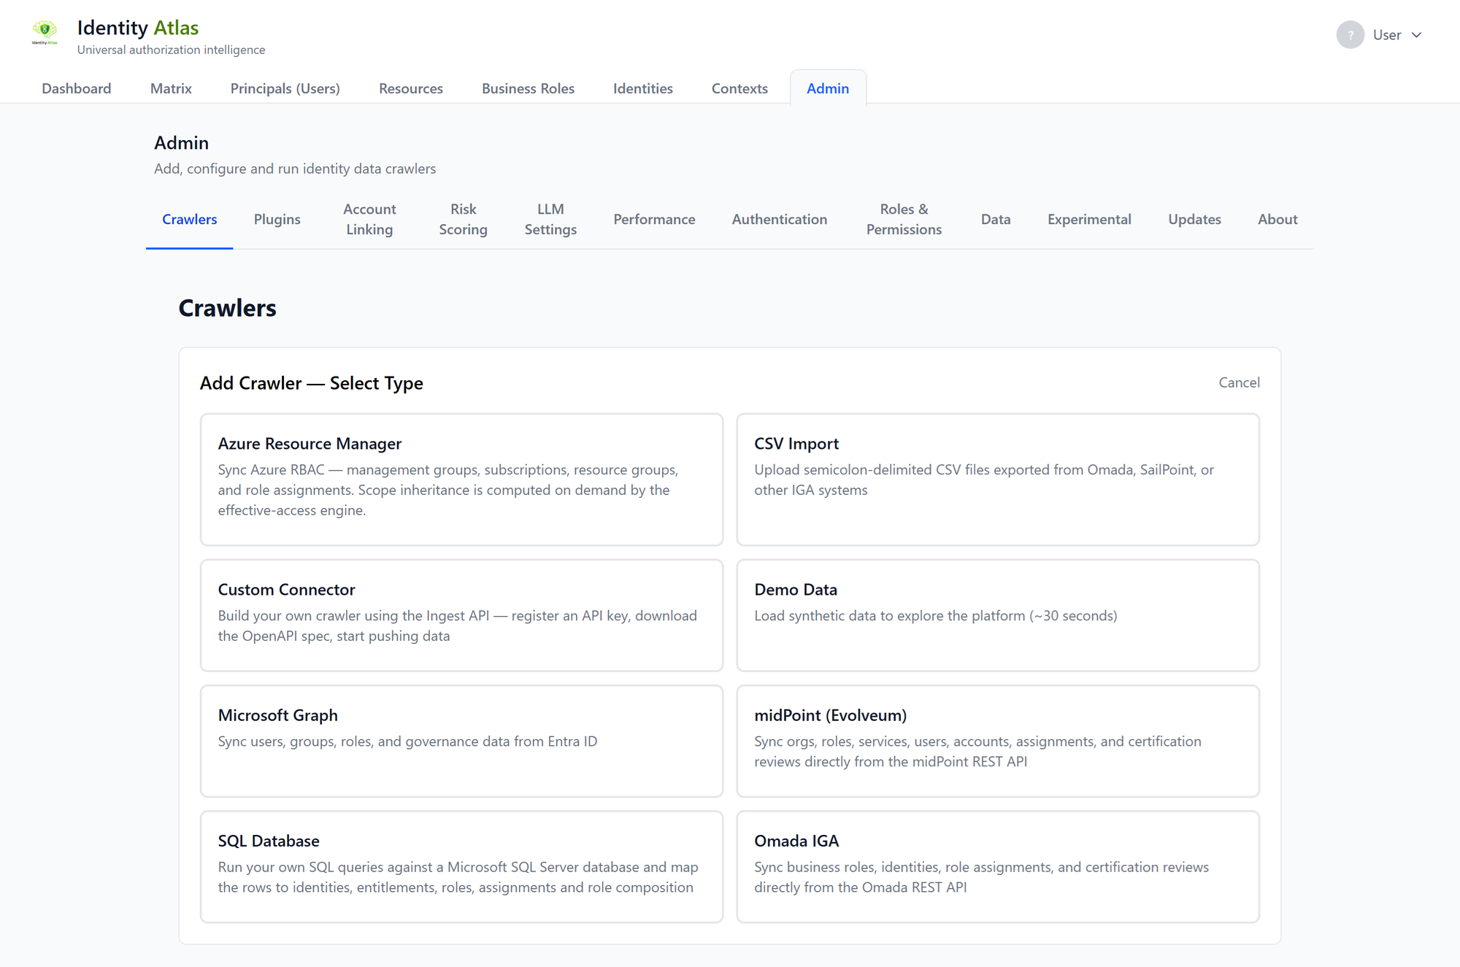
Task: Click the Crawlers section heading
Action: point(227,308)
